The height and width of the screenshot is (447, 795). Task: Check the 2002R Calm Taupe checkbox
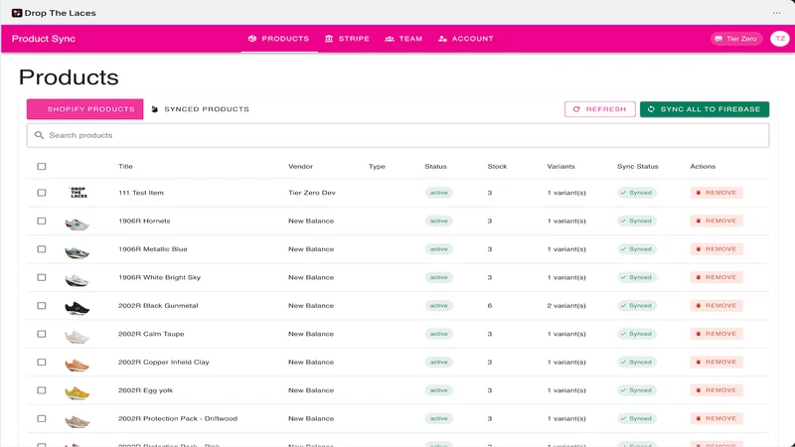[42, 334]
